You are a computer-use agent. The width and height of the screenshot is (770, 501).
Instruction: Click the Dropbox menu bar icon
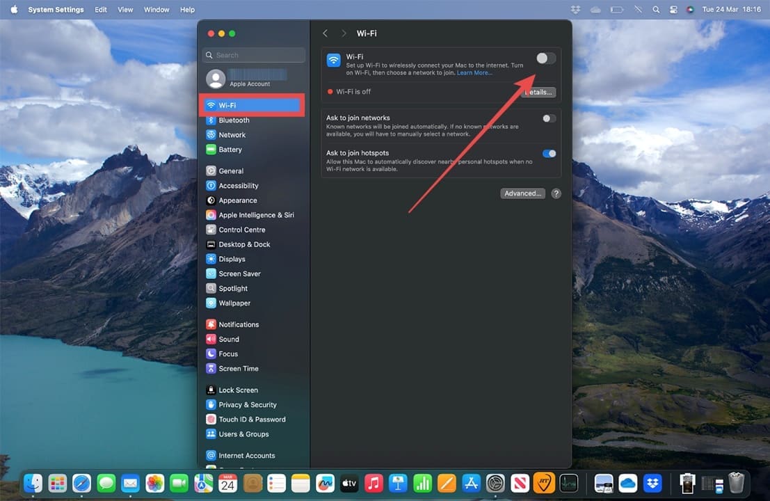pos(575,9)
